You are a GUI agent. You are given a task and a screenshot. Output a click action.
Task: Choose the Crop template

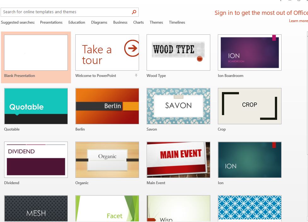click(x=250, y=106)
